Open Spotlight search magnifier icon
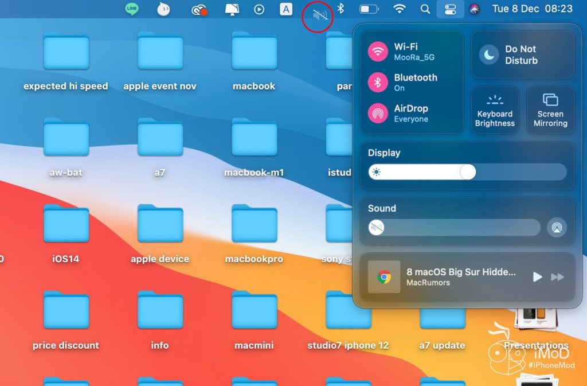The height and width of the screenshot is (386, 587). 425,9
